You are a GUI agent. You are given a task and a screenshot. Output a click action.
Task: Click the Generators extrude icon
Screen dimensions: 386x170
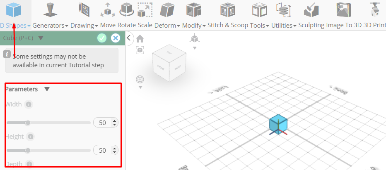(x=50, y=10)
